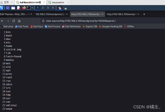Viewport: 165px width, 112px height.
Task: Expand the terminal dropdown arrow
Action: tap(32, 8)
